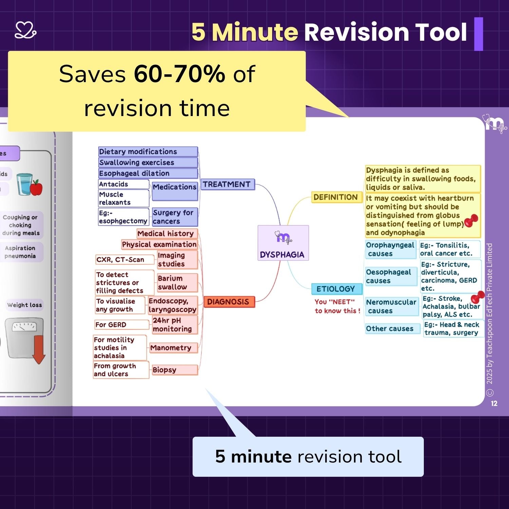The image size is (509, 509).
Task: Click the red pushpin beside globus sensation note
Action: [x=471, y=221]
